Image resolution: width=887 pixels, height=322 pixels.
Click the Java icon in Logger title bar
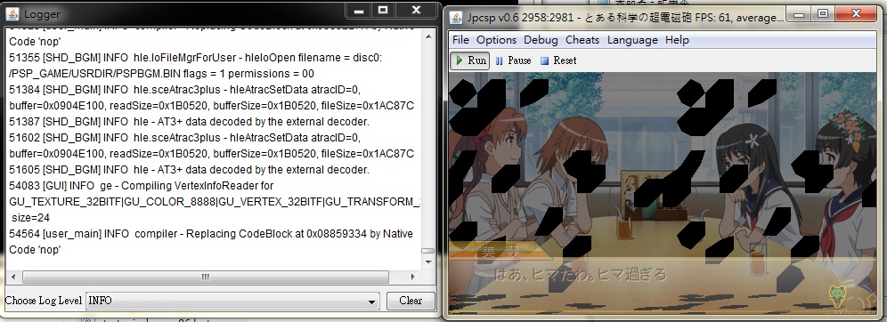[12, 13]
